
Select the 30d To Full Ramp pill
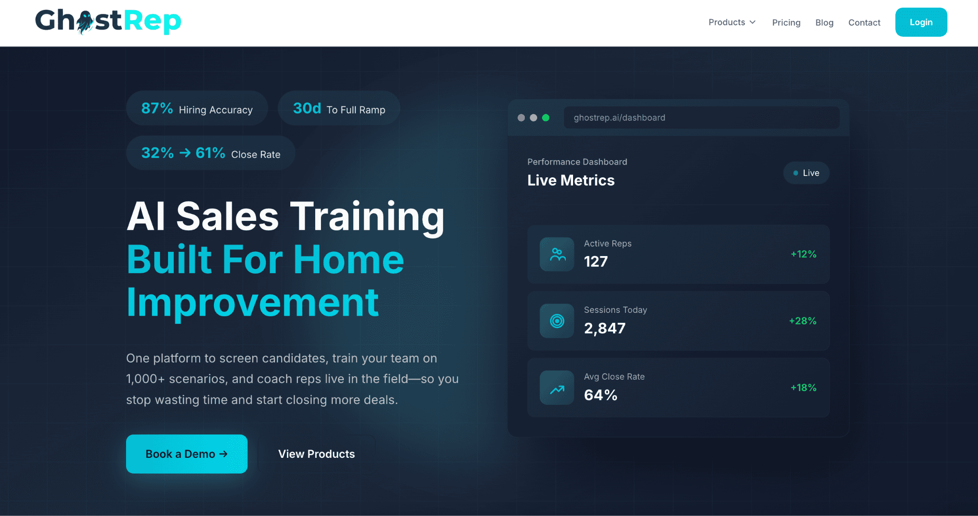click(x=339, y=108)
